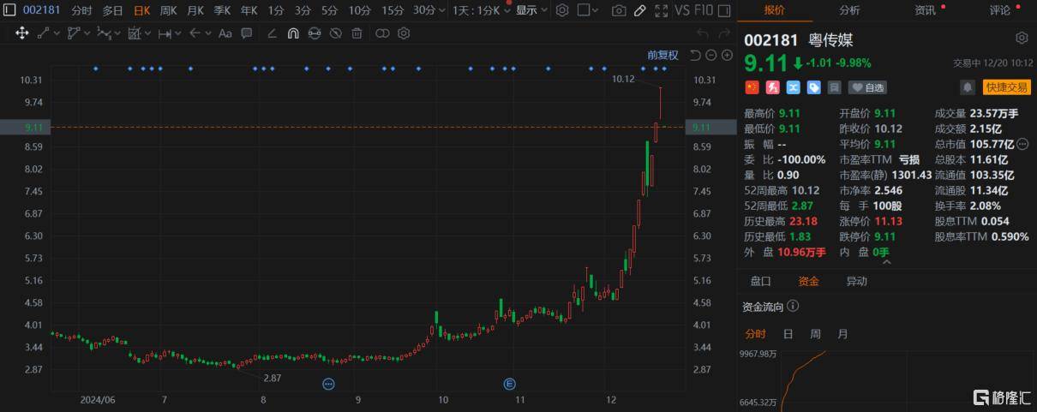Select the 周K weekly chart period
The image size is (1037, 412).
pos(169,10)
